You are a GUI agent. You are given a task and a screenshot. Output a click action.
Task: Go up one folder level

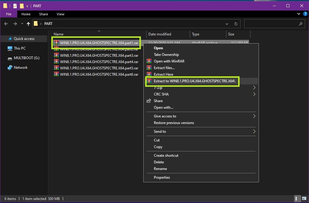pos(28,24)
